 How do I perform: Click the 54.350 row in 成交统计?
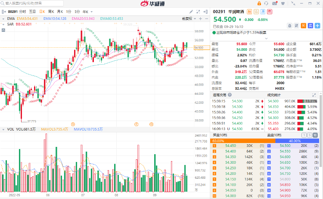[292, 107]
